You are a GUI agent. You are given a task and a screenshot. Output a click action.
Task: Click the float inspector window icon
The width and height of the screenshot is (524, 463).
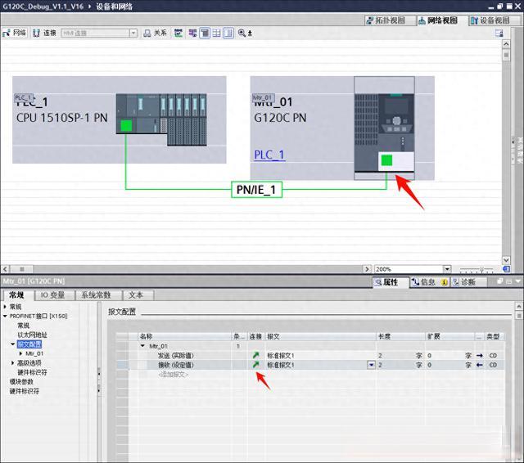pos(499,281)
